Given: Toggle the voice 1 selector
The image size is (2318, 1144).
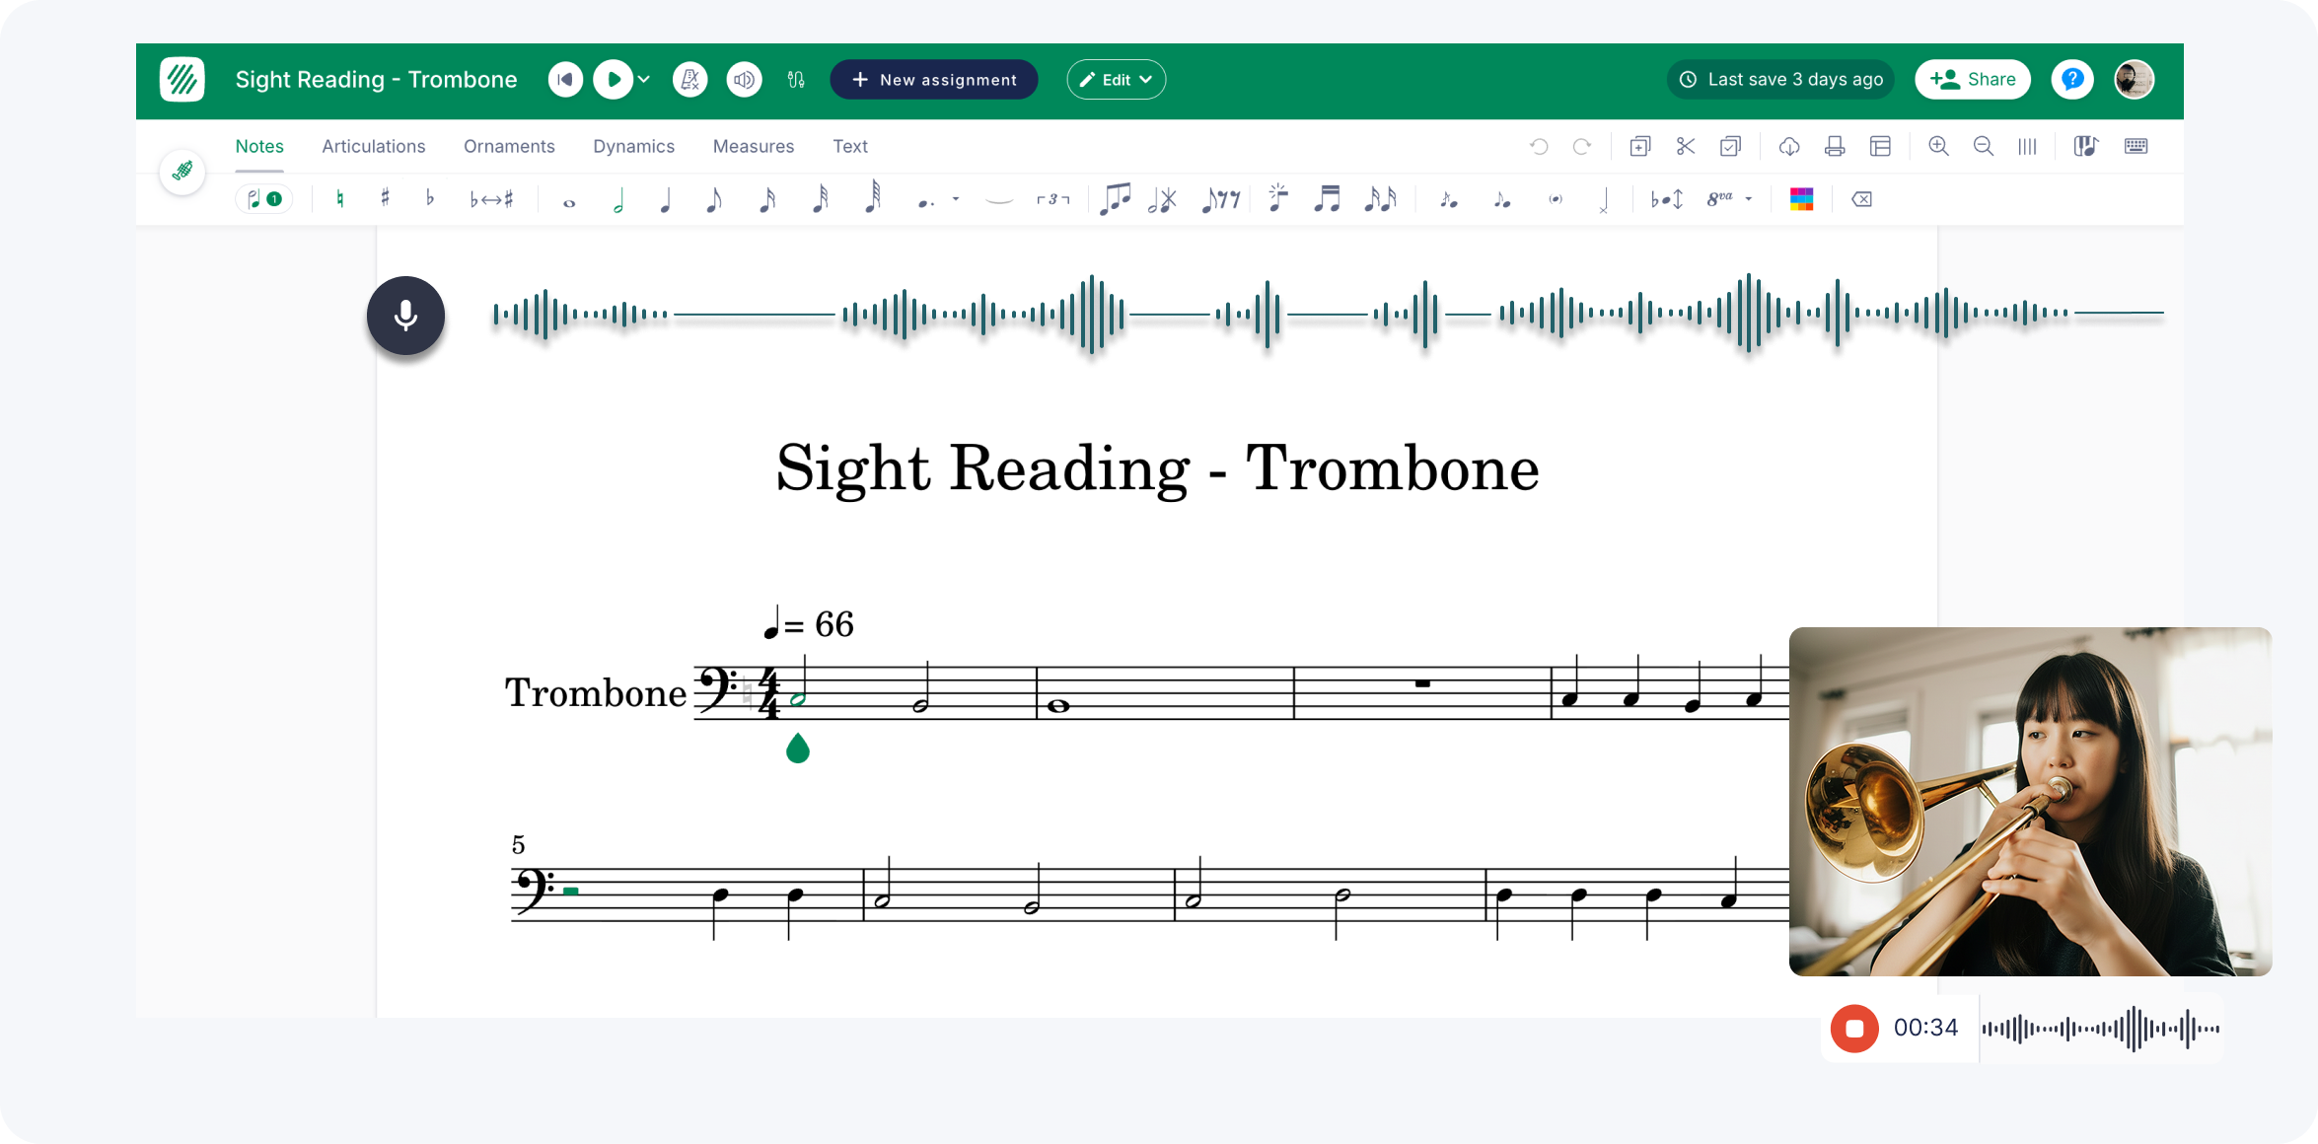Looking at the screenshot, I should [264, 199].
